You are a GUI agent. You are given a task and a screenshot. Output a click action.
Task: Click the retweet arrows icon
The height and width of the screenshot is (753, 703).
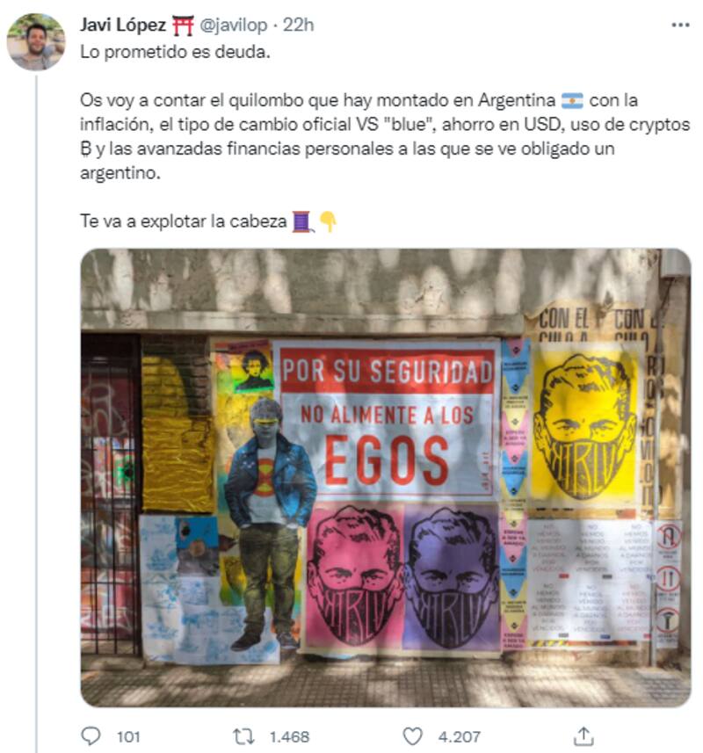click(x=243, y=736)
